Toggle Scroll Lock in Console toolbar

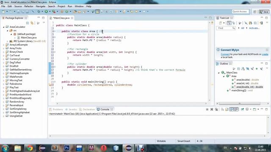(x=227, y=109)
